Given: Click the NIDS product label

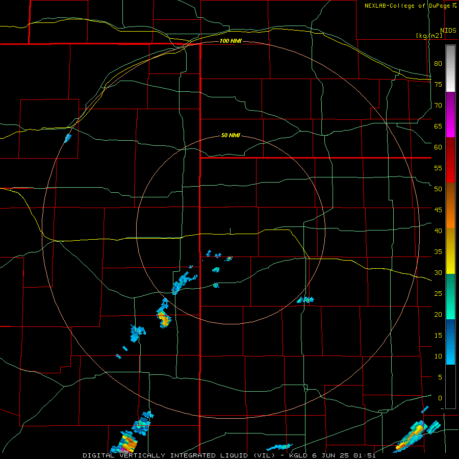Looking at the screenshot, I should (448, 31).
